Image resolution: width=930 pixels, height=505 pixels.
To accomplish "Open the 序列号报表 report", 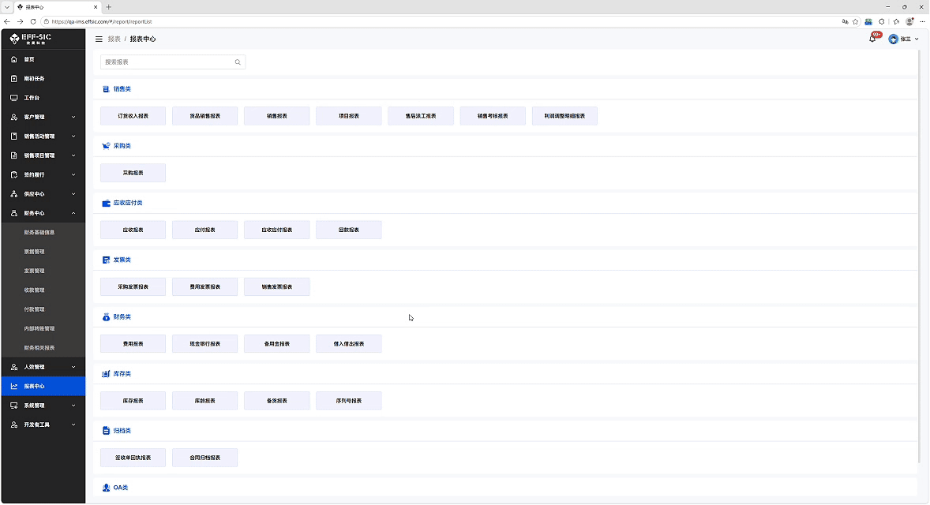I will [349, 401].
